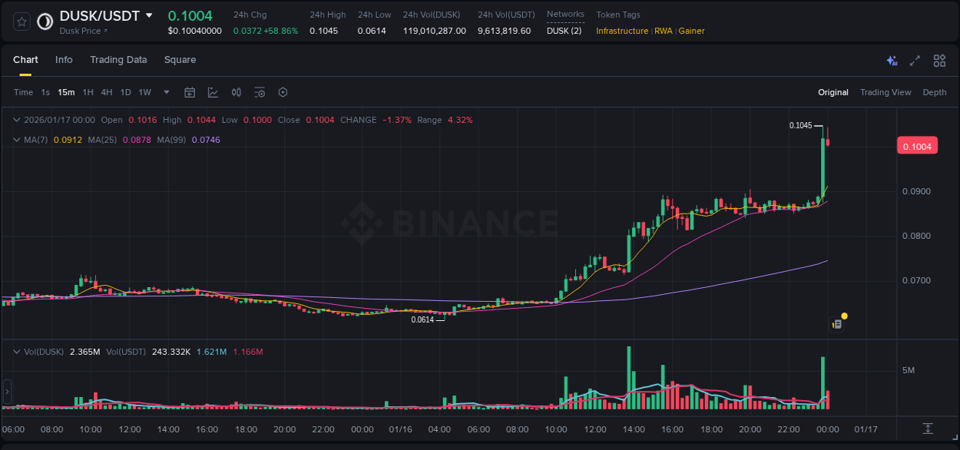This screenshot has height=450, width=960.
Task: Switch to the Trading Data tab
Action: 118,59
